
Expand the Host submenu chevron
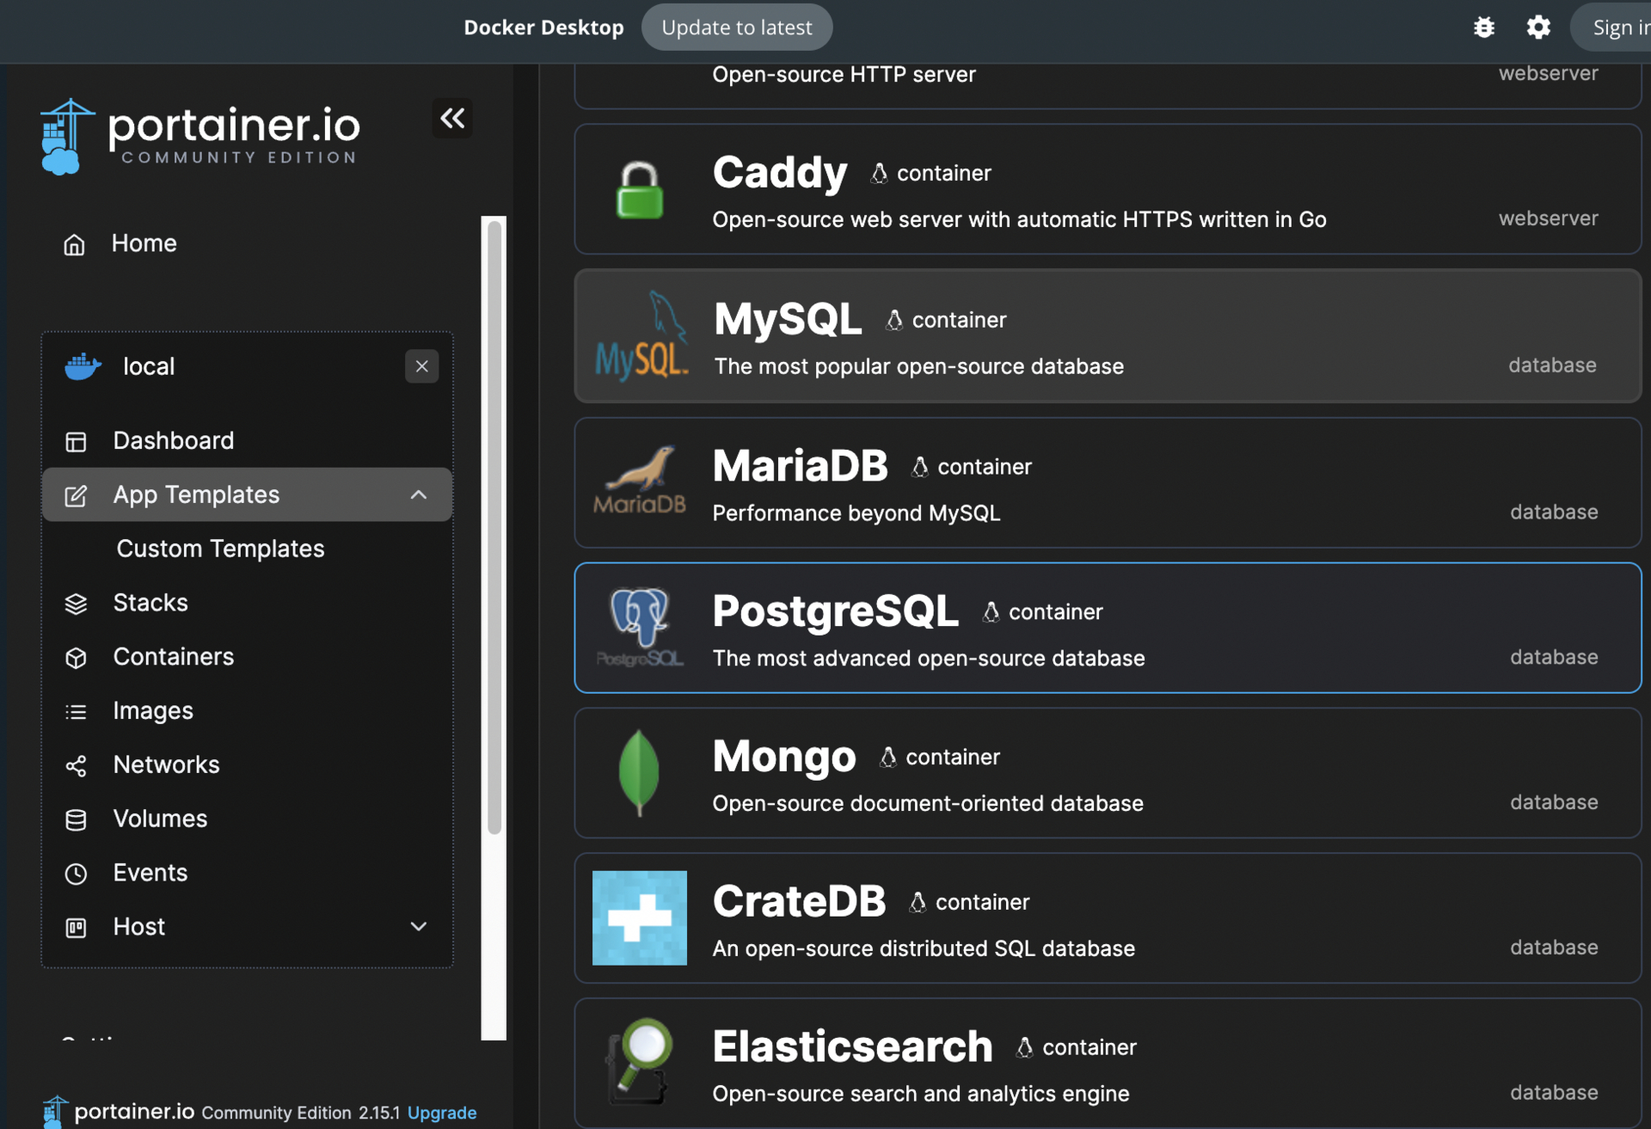point(419,927)
